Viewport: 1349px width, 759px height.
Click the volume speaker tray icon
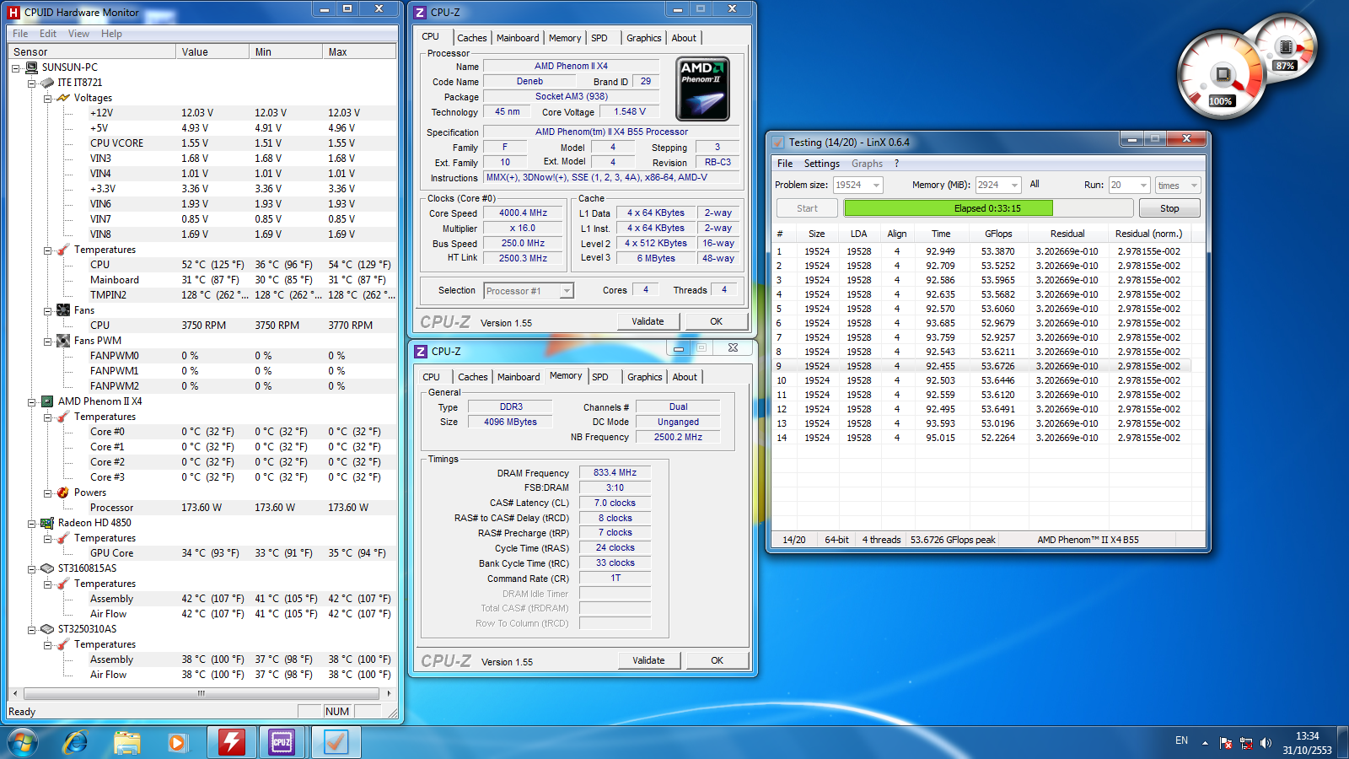[1266, 743]
